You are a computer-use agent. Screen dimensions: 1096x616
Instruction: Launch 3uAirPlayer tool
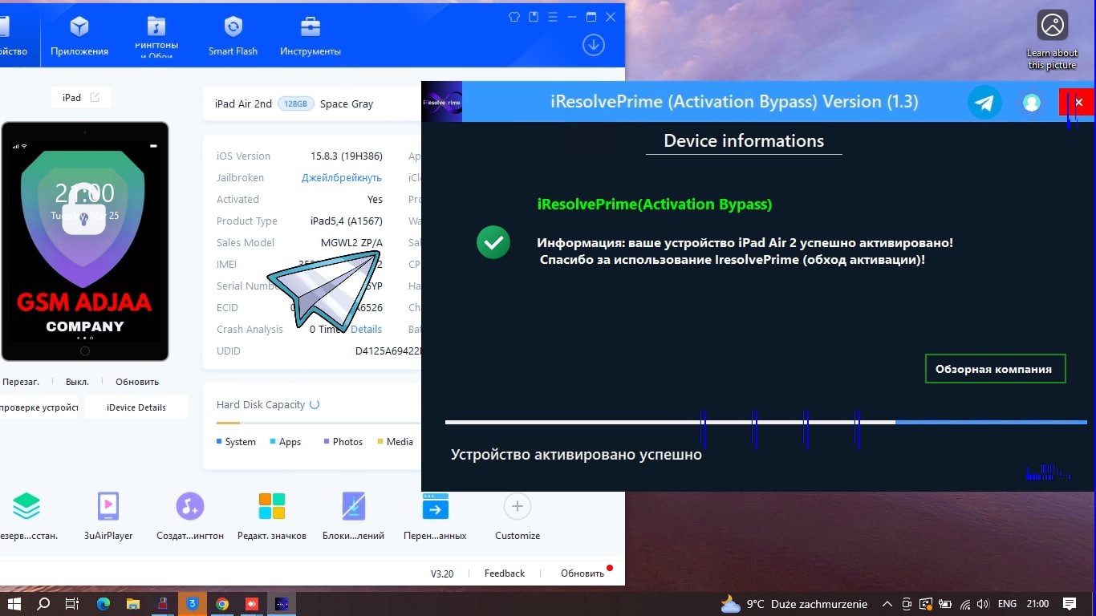click(108, 506)
